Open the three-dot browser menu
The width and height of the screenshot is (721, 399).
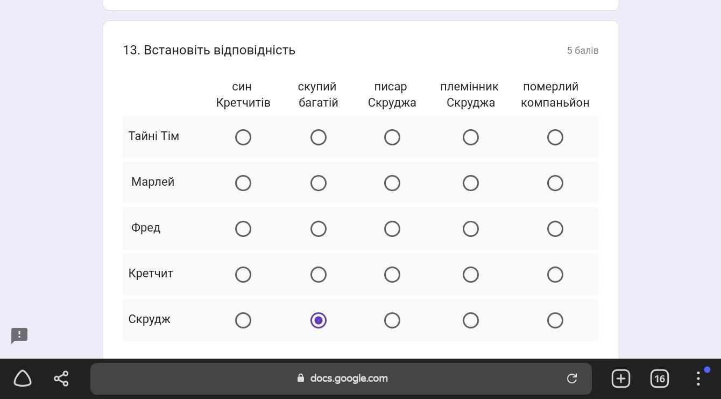click(698, 379)
